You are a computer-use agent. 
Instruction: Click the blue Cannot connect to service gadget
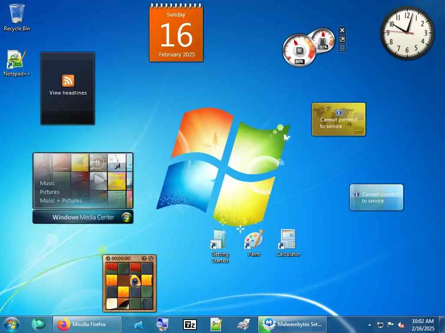click(x=376, y=197)
